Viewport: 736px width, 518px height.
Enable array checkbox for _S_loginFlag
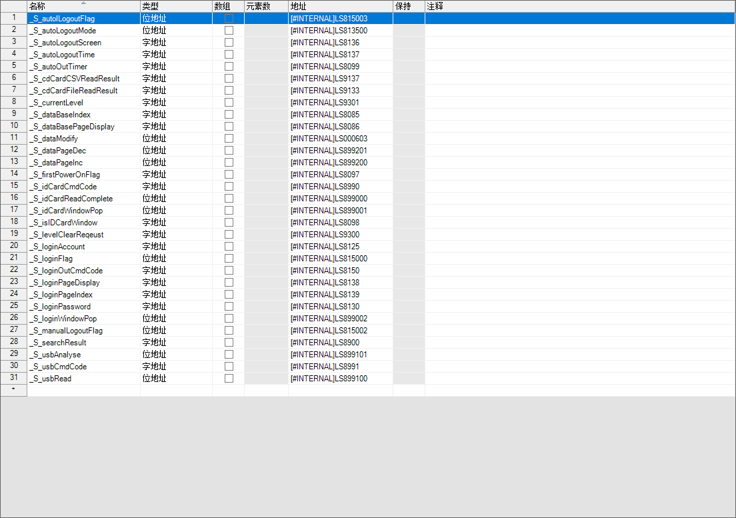(x=229, y=259)
